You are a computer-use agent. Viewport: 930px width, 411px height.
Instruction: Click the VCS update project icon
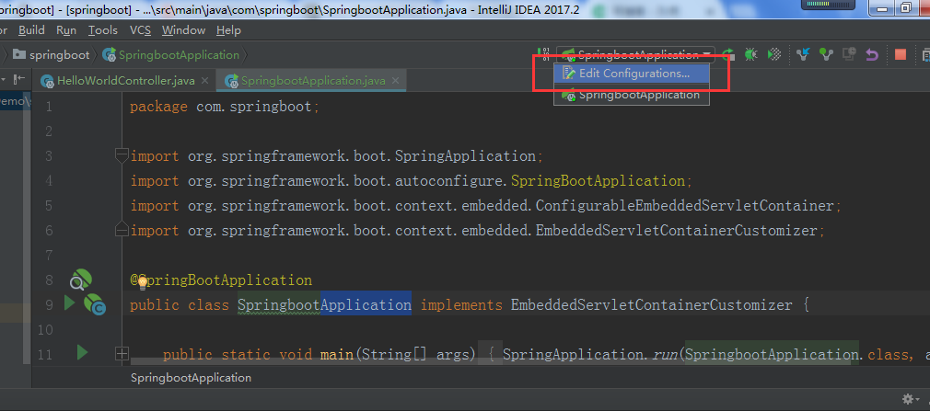tap(804, 54)
